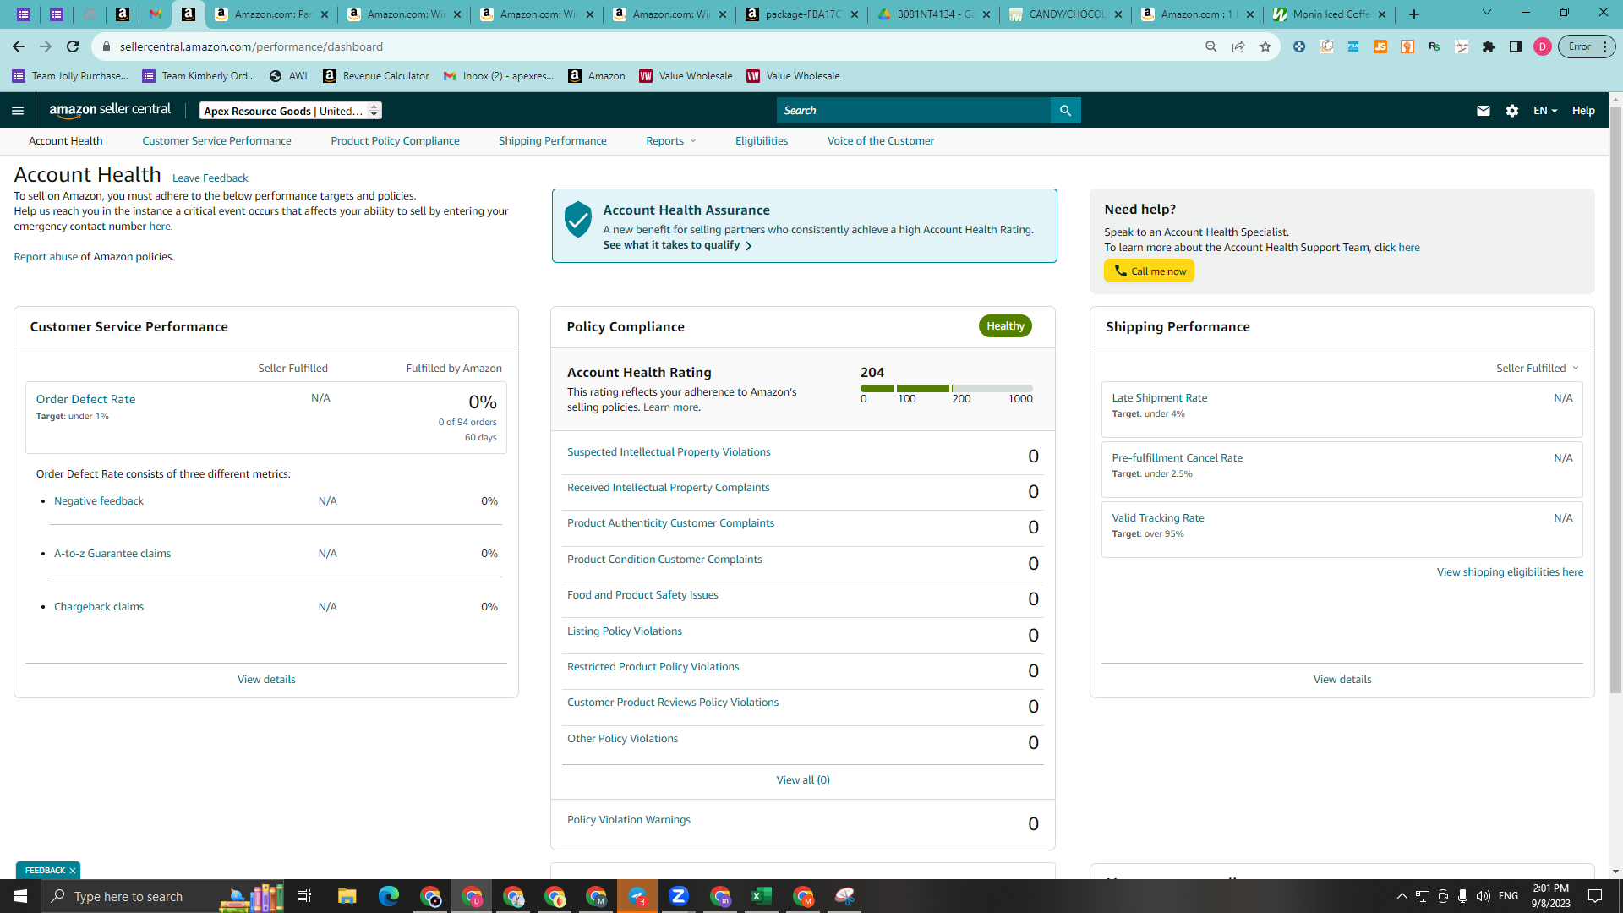
Task: Click the Account Health Rating progress bar
Action: coord(947,389)
